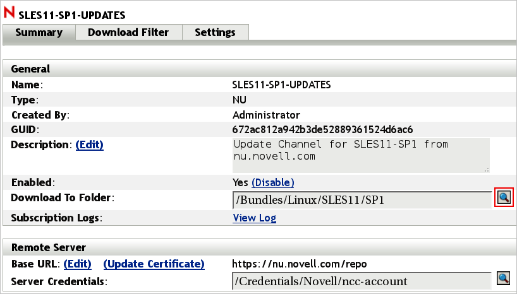Viewport: 517px width, 294px height.
Task: Focus the Download To Folder path field
Action: pyautogui.click(x=360, y=200)
